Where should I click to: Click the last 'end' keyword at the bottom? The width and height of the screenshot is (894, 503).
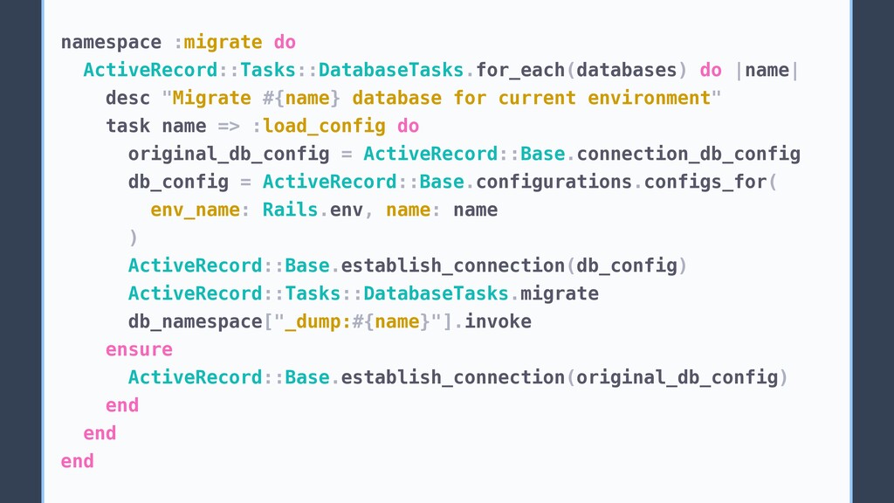(78, 461)
